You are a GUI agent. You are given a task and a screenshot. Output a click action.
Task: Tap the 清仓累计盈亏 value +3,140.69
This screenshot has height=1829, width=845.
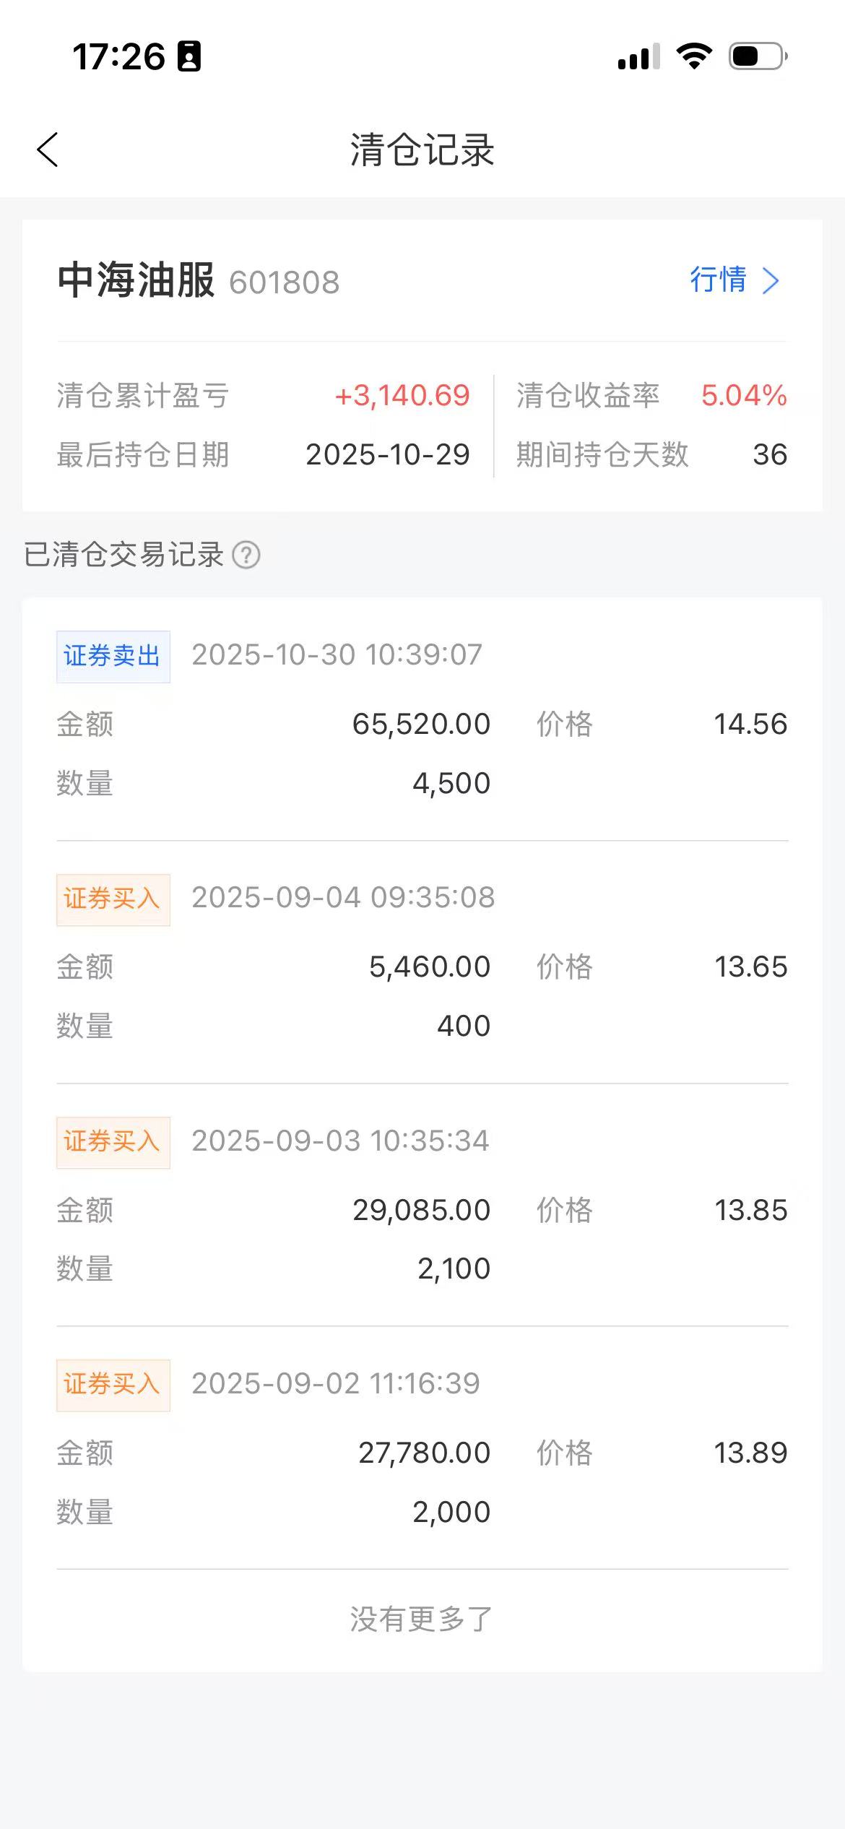(402, 396)
